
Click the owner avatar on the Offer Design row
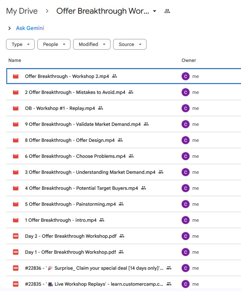click(x=185, y=140)
